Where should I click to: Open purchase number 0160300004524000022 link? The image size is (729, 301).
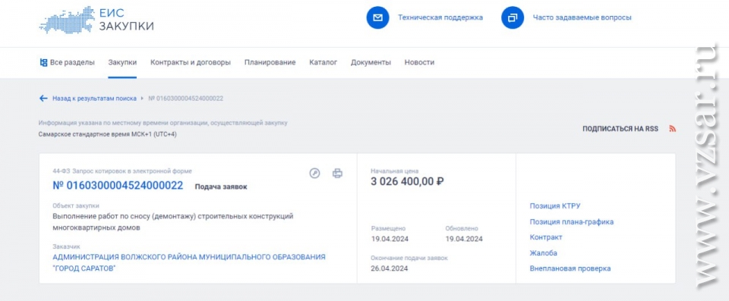click(x=118, y=185)
